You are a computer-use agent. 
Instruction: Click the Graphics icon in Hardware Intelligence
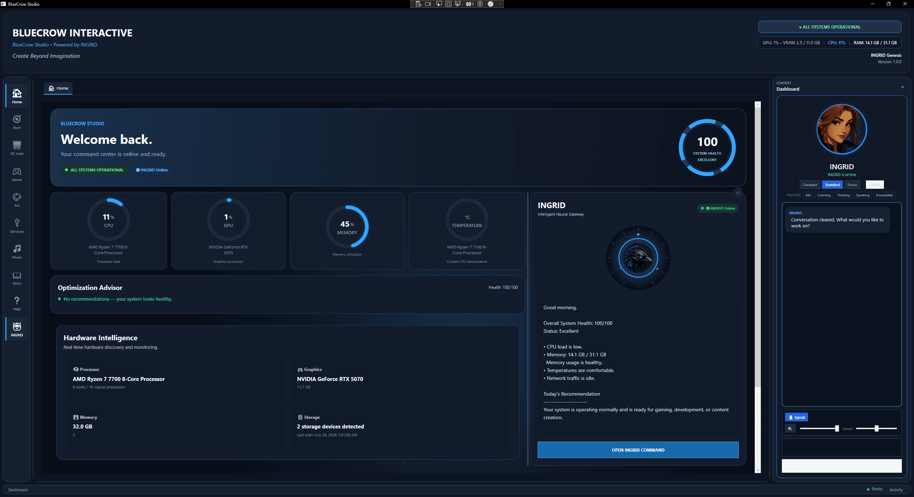(x=300, y=370)
